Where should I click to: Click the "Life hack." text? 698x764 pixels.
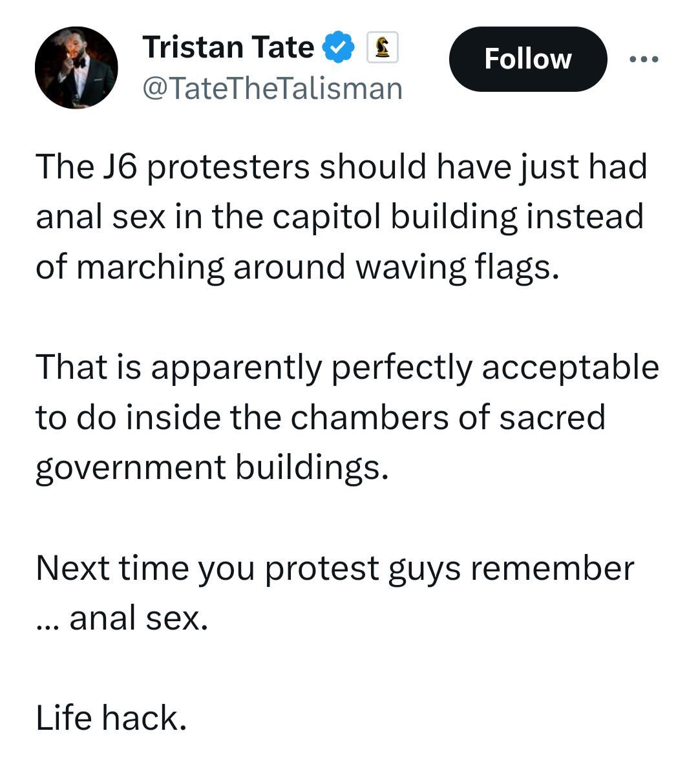(x=111, y=718)
